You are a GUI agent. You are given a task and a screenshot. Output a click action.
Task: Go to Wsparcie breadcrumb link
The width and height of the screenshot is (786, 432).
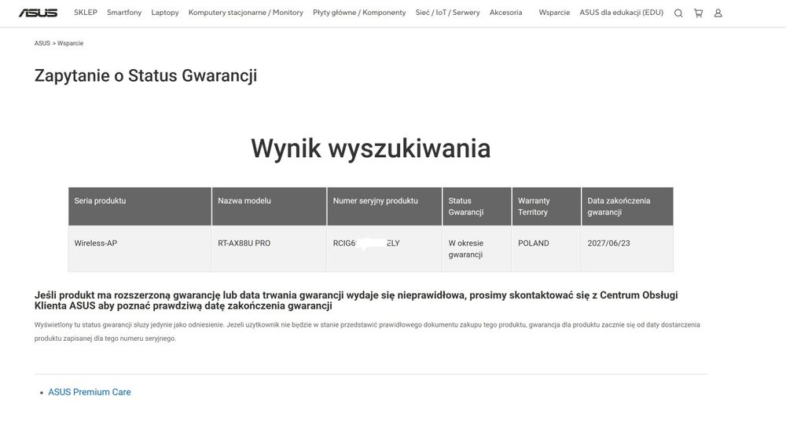[70, 44]
